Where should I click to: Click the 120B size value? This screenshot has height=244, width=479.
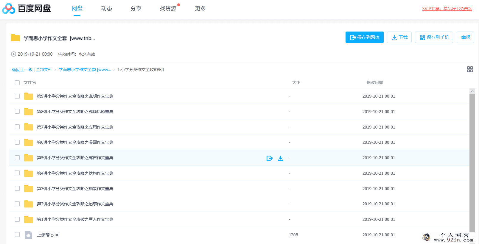point(293,235)
